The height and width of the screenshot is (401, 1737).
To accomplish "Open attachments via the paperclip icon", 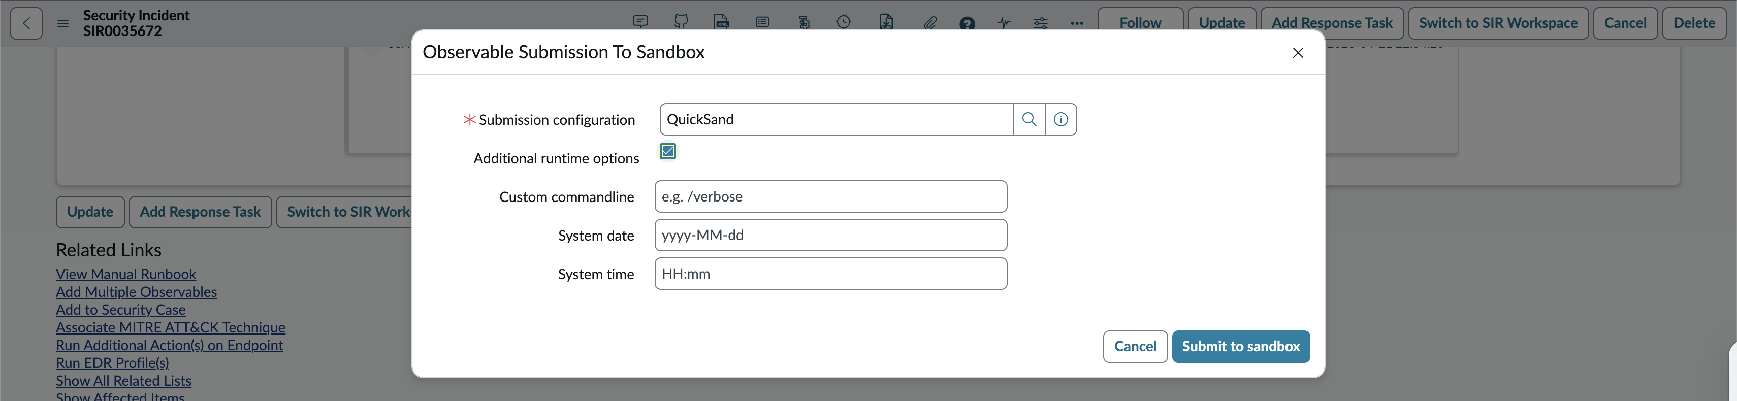I will 930,23.
